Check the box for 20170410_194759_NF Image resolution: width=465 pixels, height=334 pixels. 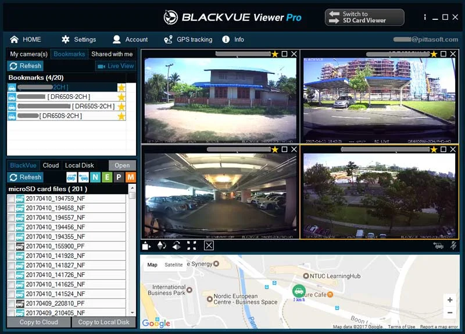pos(11,198)
